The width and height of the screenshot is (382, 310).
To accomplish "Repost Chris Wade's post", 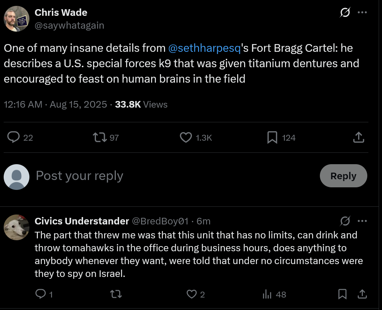I will [100, 137].
